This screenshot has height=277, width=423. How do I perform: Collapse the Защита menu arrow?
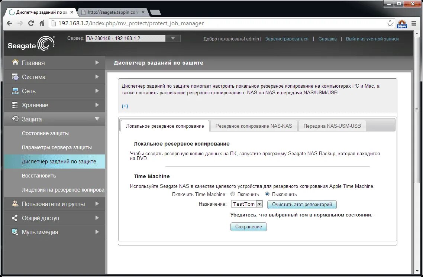(97, 119)
